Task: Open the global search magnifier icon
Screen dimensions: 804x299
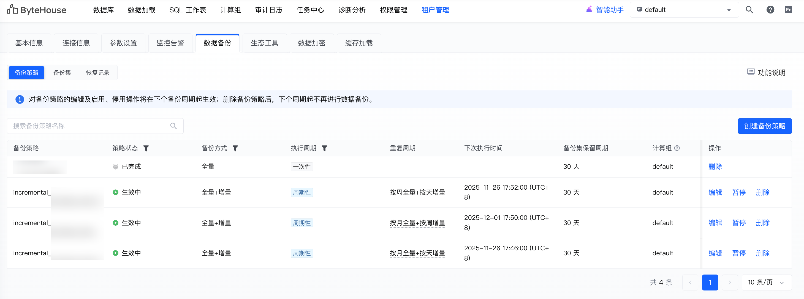Action: (x=749, y=10)
